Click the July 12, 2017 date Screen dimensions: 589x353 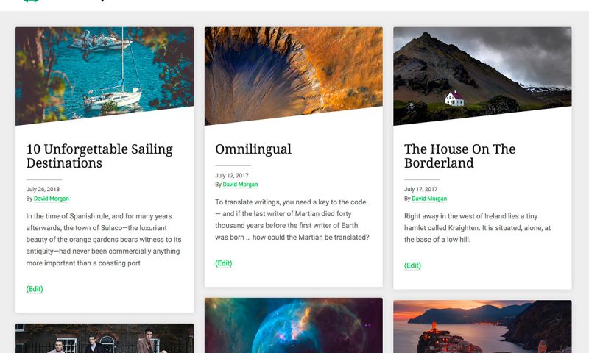click(232, 175)
